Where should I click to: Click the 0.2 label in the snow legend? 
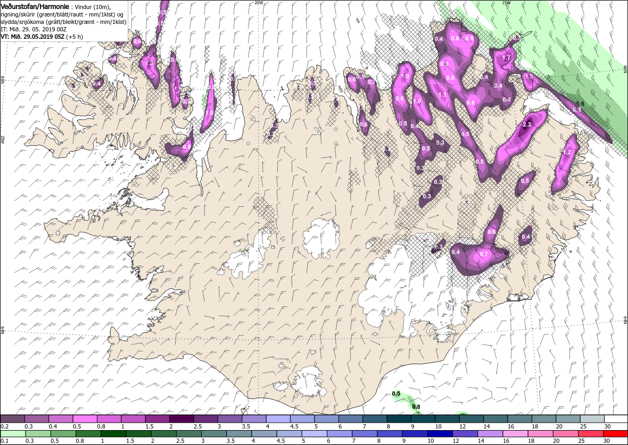(x=4, y=426)
